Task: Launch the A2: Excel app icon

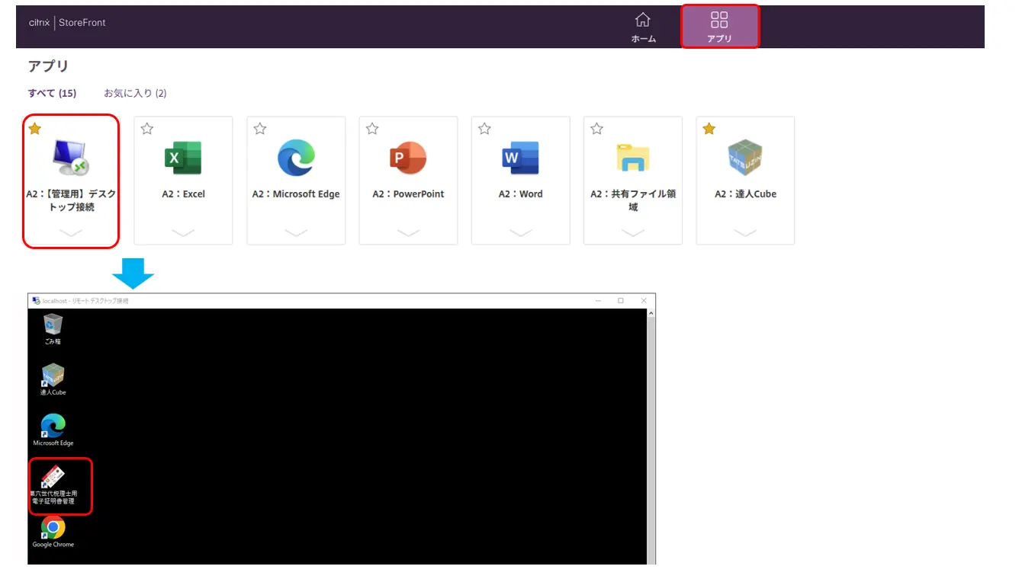Action: [183, 158]
